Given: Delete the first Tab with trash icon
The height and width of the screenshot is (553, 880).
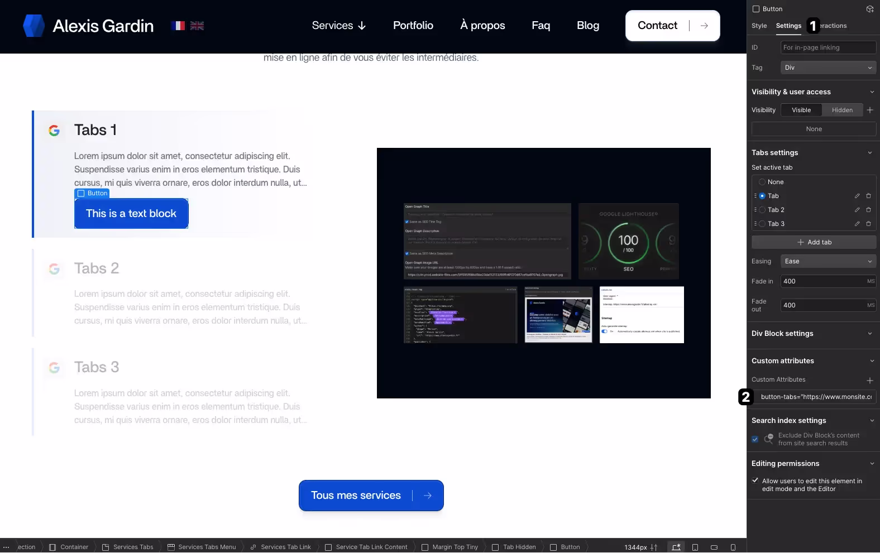Looking at the screenshot, I should 868,196.
